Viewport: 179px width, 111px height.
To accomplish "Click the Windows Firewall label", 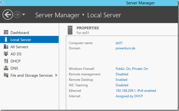I will tap(81, 69).
